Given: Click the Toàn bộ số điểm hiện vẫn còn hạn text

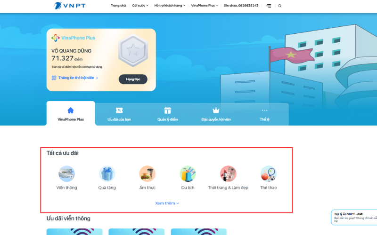Looking at the screenshot, I should tap(77, 67).
